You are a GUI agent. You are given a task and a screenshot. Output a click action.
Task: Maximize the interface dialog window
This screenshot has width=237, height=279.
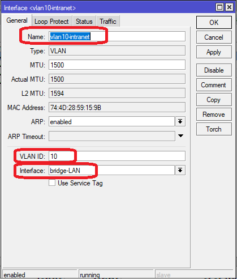pyautogui.click(x=219, y=7)
